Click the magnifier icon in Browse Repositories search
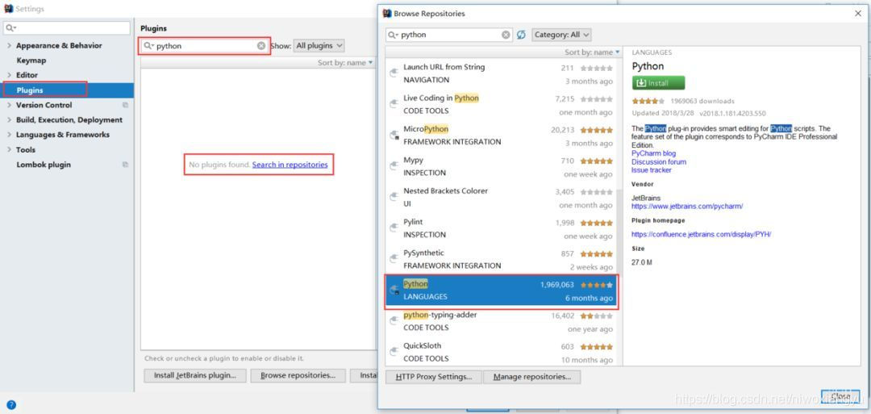Viewport: 871px width, 414px height. pyautogui.click(x=393, y=35)
